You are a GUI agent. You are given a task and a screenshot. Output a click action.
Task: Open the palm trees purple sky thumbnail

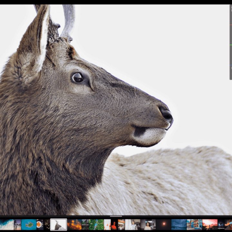(17, 225)
